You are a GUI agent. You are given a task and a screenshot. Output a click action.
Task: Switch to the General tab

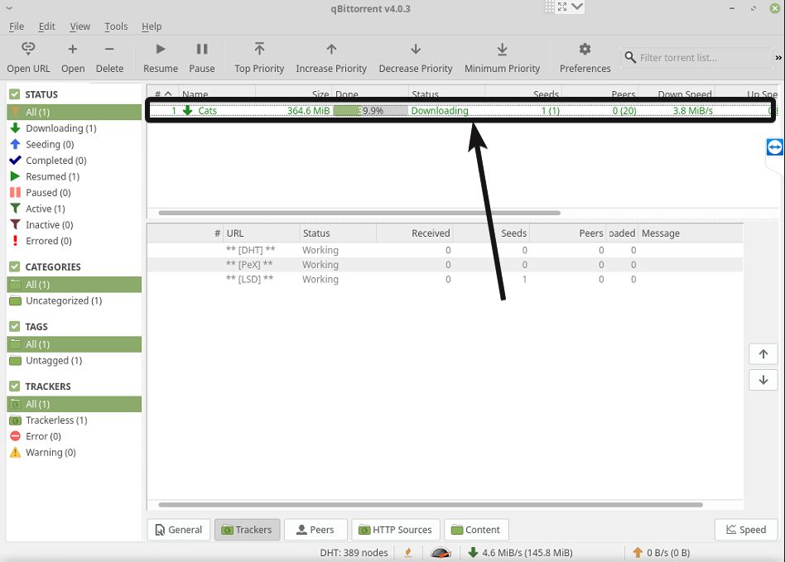(x=179, y=530)
